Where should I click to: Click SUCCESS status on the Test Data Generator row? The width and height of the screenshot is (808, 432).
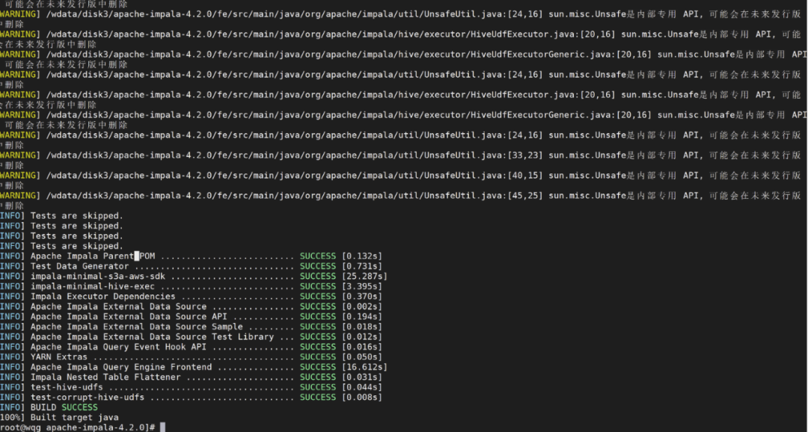[318, 266]
